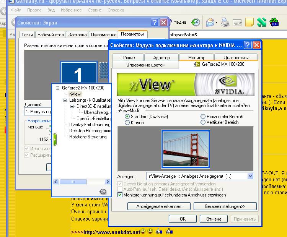287x237 pixels.
Task: Open the Заставка tab
Action: coord(77,34)
